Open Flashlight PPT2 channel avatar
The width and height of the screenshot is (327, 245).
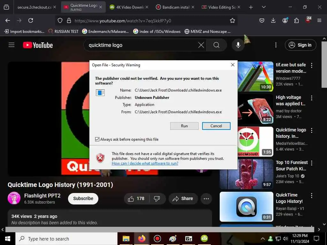[14, 198]
